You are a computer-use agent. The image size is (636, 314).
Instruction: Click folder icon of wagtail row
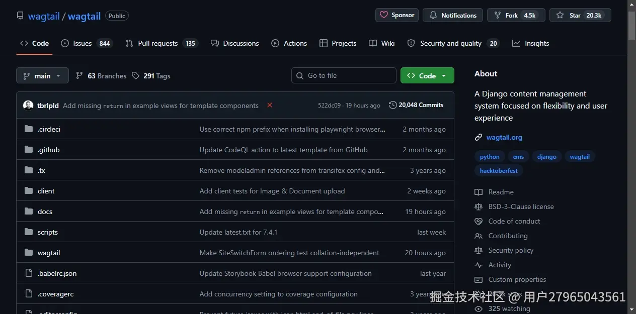29,253
